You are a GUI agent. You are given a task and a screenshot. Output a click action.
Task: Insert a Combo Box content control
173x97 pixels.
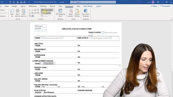[32, 13]
